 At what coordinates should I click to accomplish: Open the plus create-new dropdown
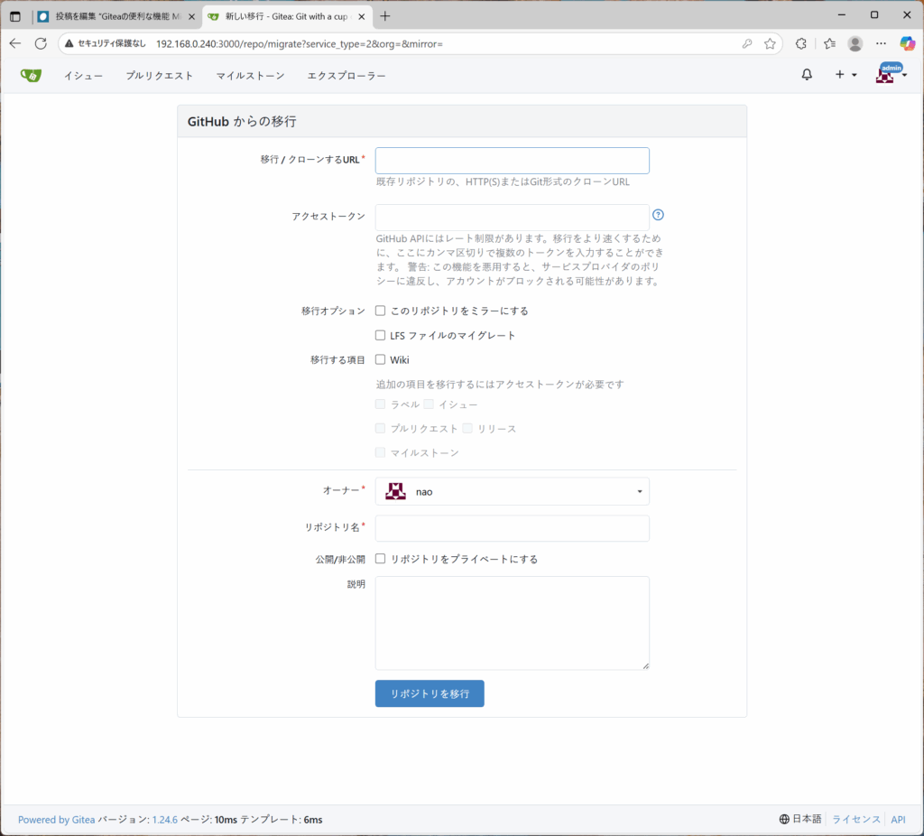pos(845,75)
